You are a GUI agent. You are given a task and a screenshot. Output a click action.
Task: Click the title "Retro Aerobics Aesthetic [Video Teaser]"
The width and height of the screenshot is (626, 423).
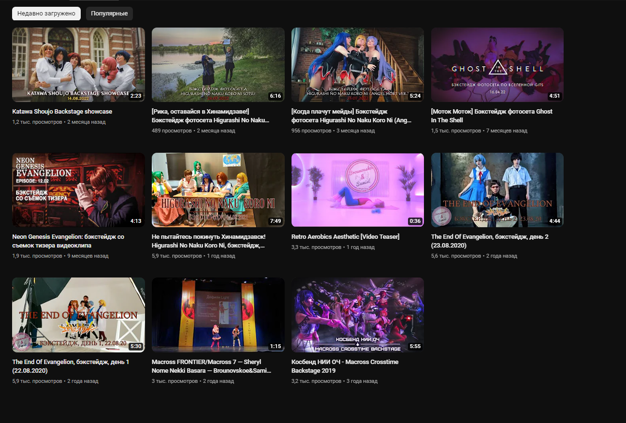[x=346, y=237]
